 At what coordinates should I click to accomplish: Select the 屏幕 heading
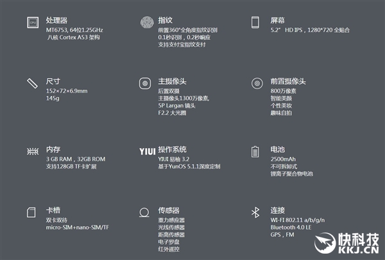[277, 20]
